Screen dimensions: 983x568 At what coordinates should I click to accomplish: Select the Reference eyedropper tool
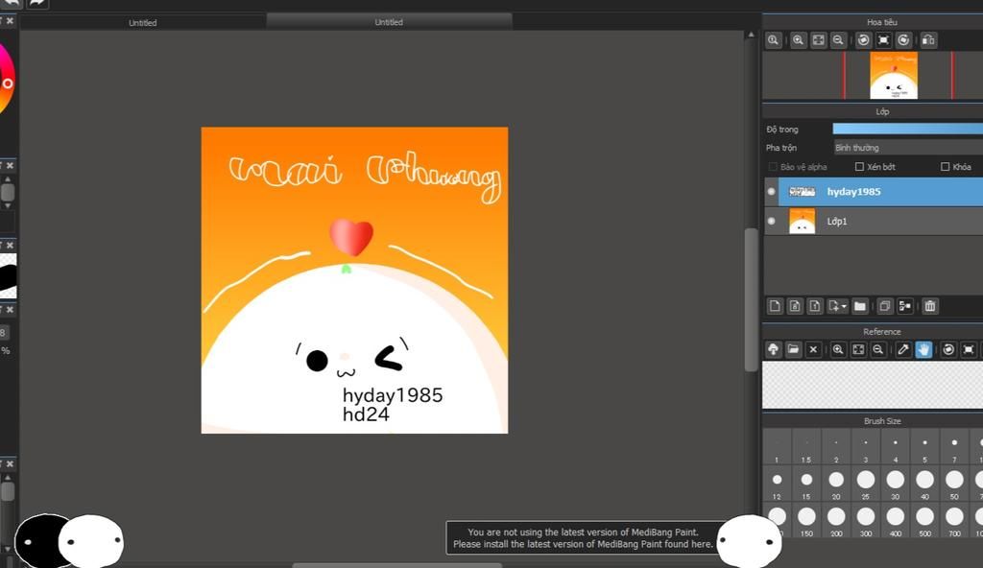(x=903, y=349)
